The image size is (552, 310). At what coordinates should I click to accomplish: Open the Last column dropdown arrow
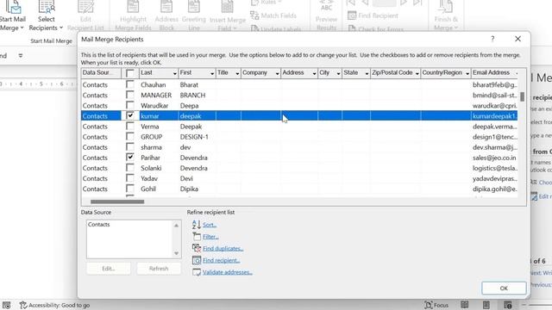(174, 73)
